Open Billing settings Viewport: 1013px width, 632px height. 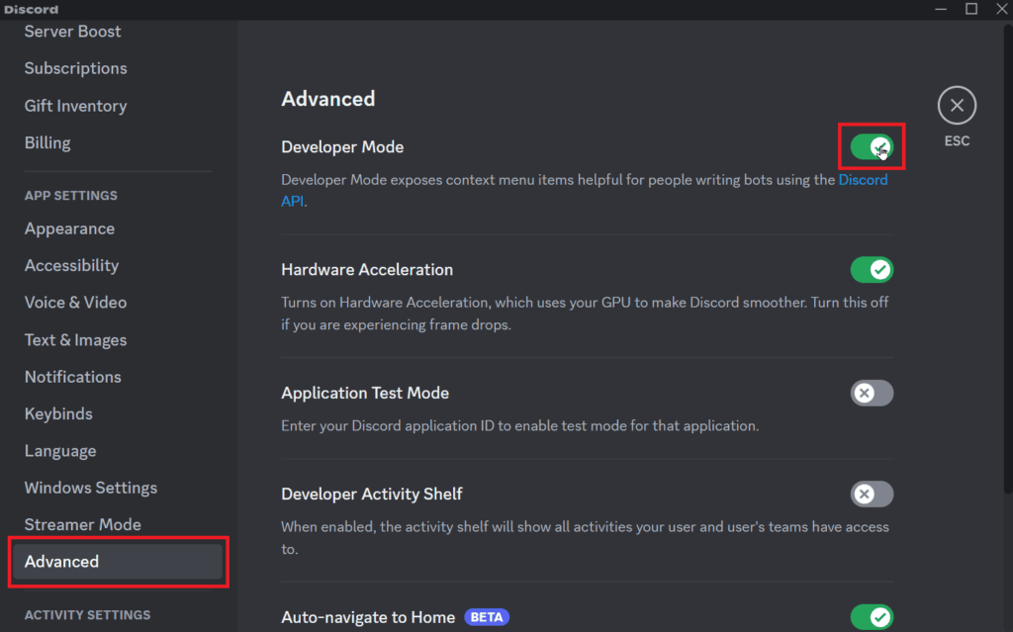[x=46, y=142]
